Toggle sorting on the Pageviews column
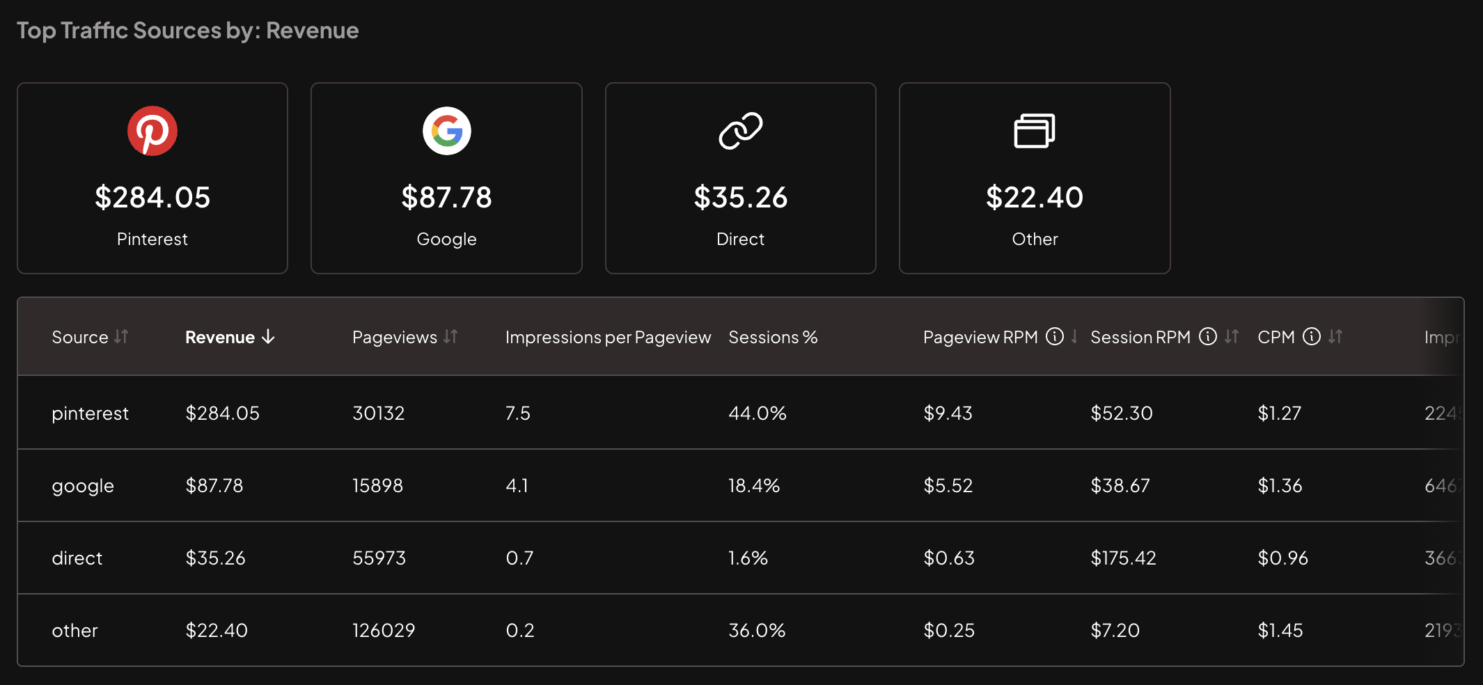This screenshot has width=1483, height=685. click(x=449, y=337)
